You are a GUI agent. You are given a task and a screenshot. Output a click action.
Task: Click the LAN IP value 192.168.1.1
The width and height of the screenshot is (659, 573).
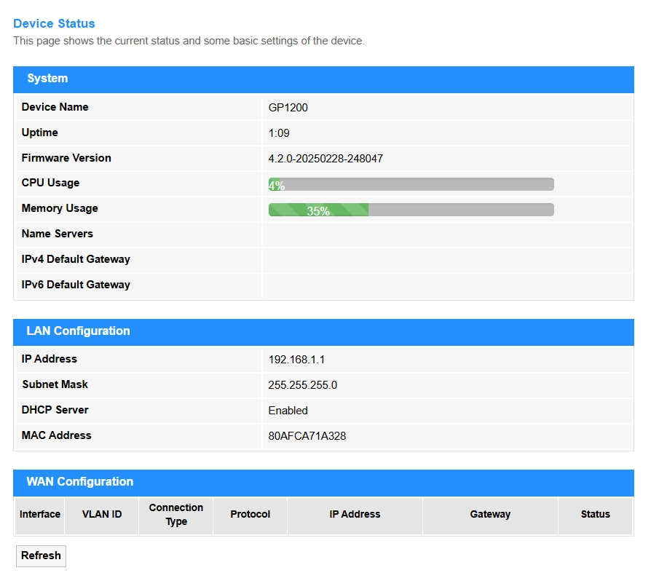click(296, 360)
